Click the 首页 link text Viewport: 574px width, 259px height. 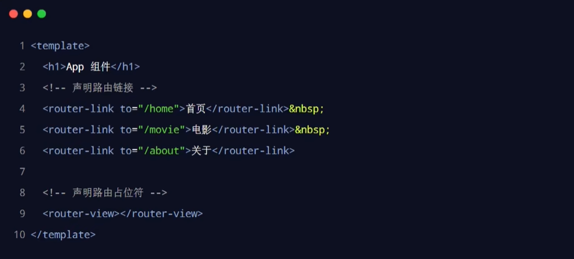pyautogui.click(x=196, y=108)
